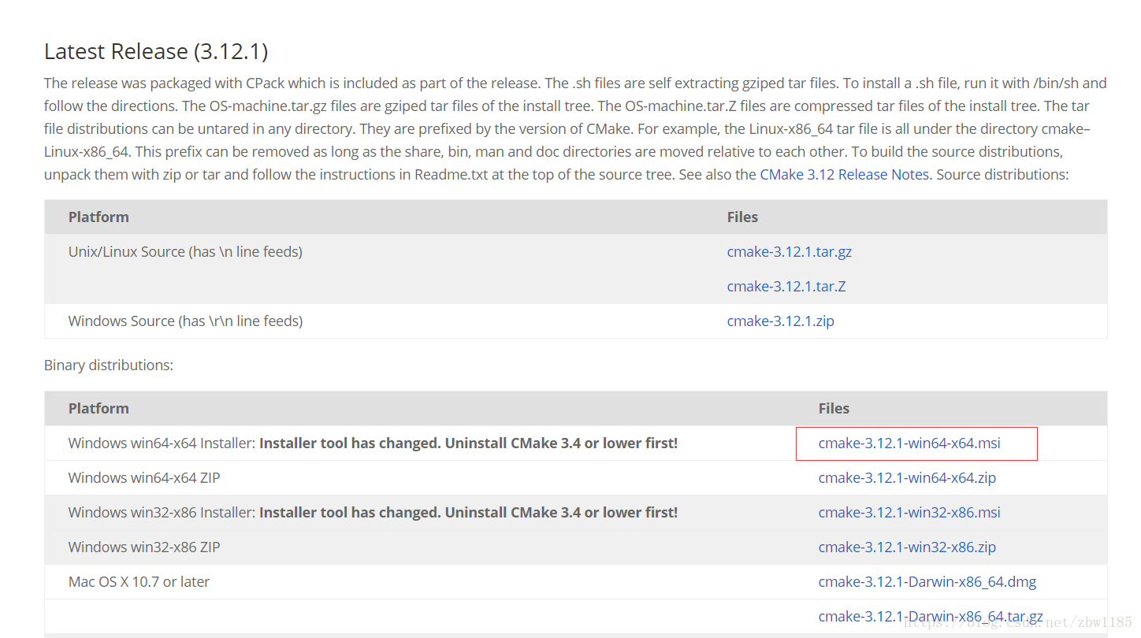The height and width of the screenshot is (638, 1141).
Task: Download cmake-3.12.1-win64-x64.zip
Action: pos(907,478)
